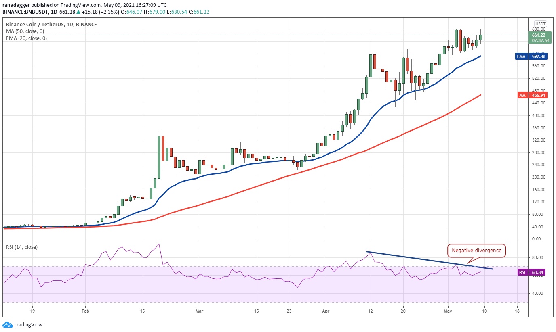556x332 pixels.
Task: Click the '19' label on the date axis
Action: coord(33,311)
